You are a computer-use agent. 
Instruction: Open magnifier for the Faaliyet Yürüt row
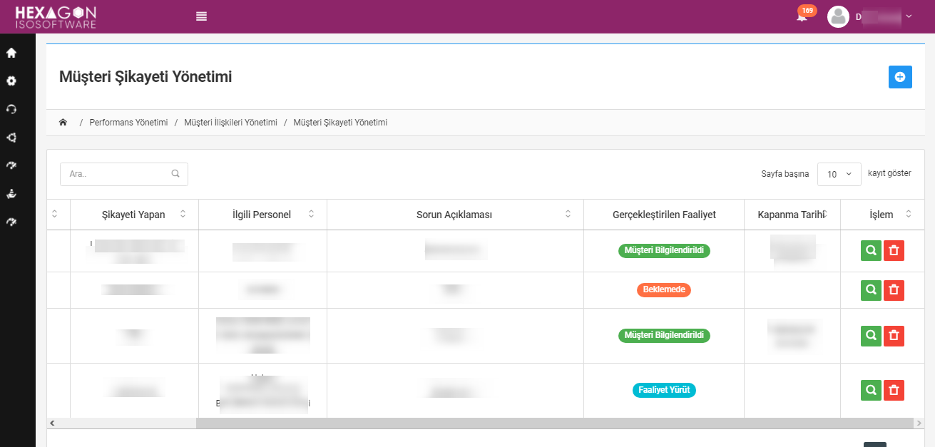point(871,390)
